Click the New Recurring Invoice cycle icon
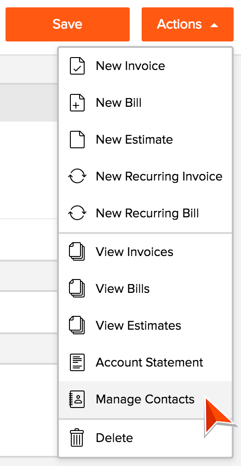 pos(77,176)
